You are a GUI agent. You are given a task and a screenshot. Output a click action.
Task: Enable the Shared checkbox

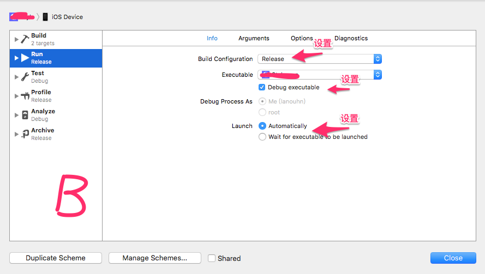click(x=212, y=258)
